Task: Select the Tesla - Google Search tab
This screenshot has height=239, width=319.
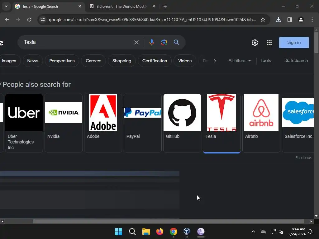Action: [x=48, y=6]
